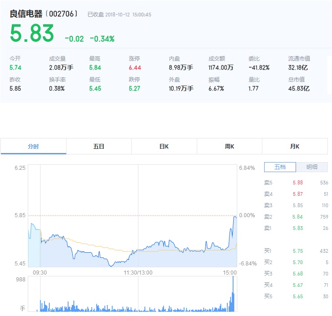
Task: Switch to the 明细 trade details view
Action: coord(312,167)
